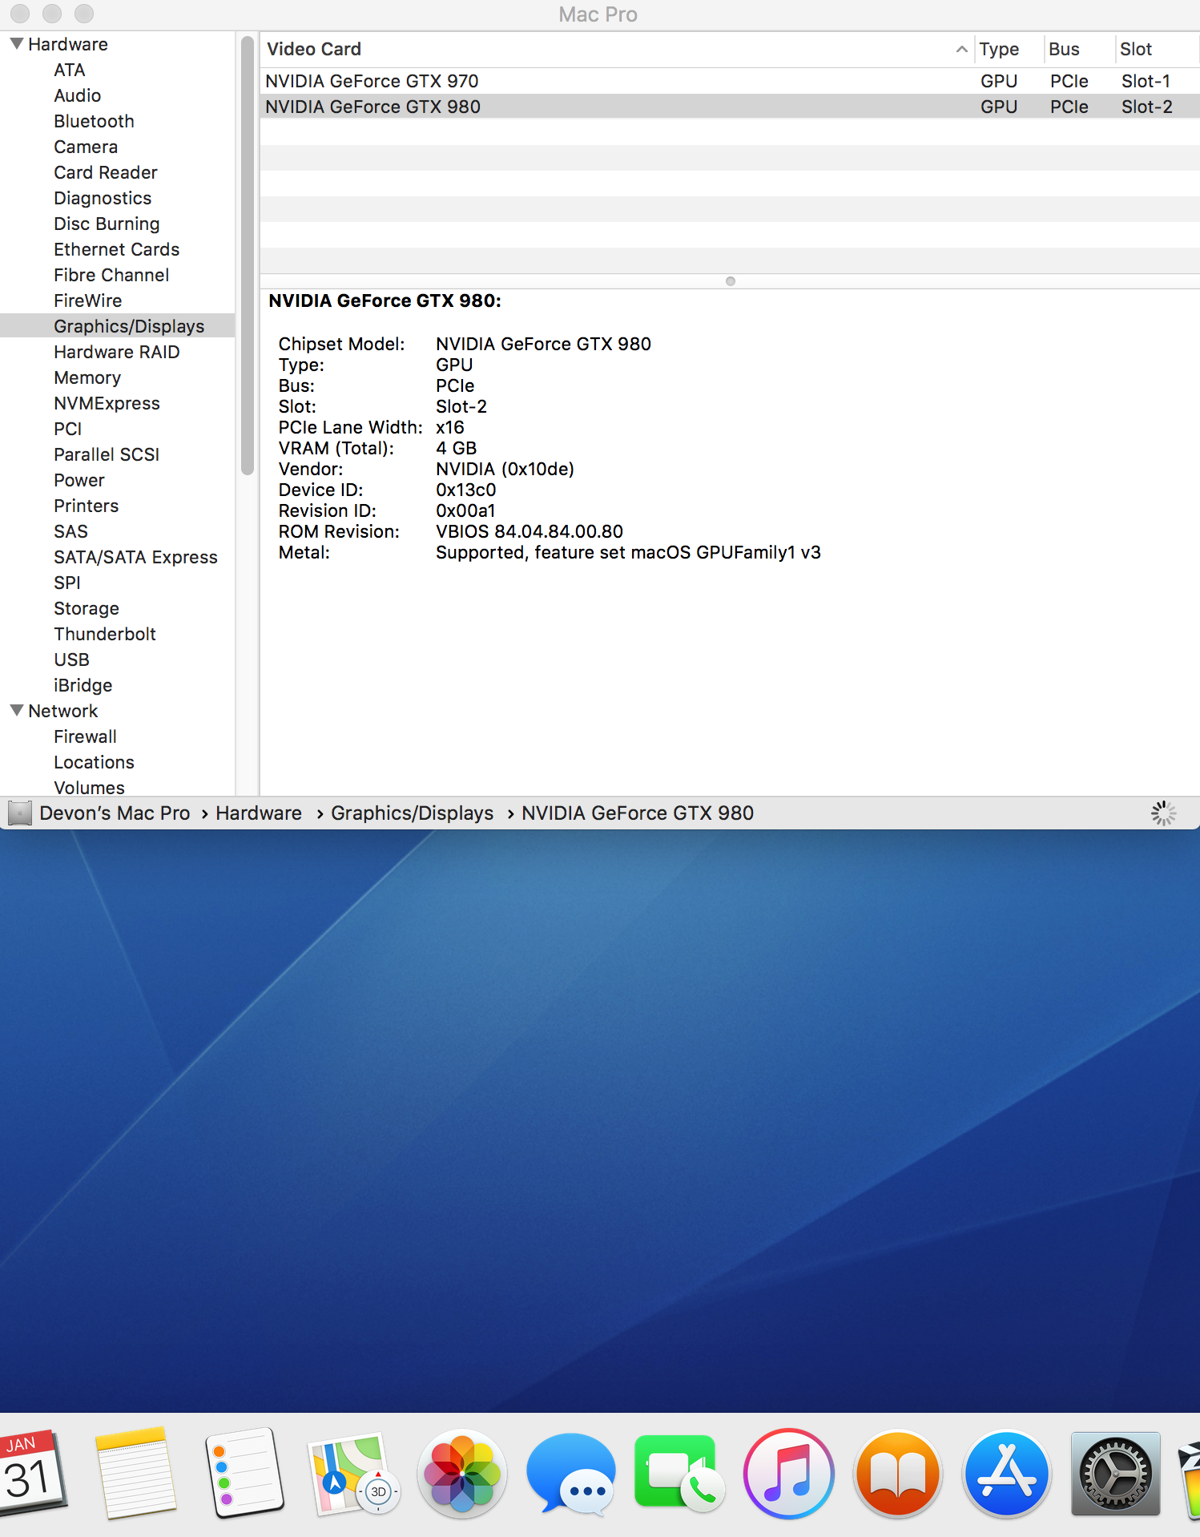Click Hardware in the path bar
The image size is (1200, 1537).
(x=259, y=813)
